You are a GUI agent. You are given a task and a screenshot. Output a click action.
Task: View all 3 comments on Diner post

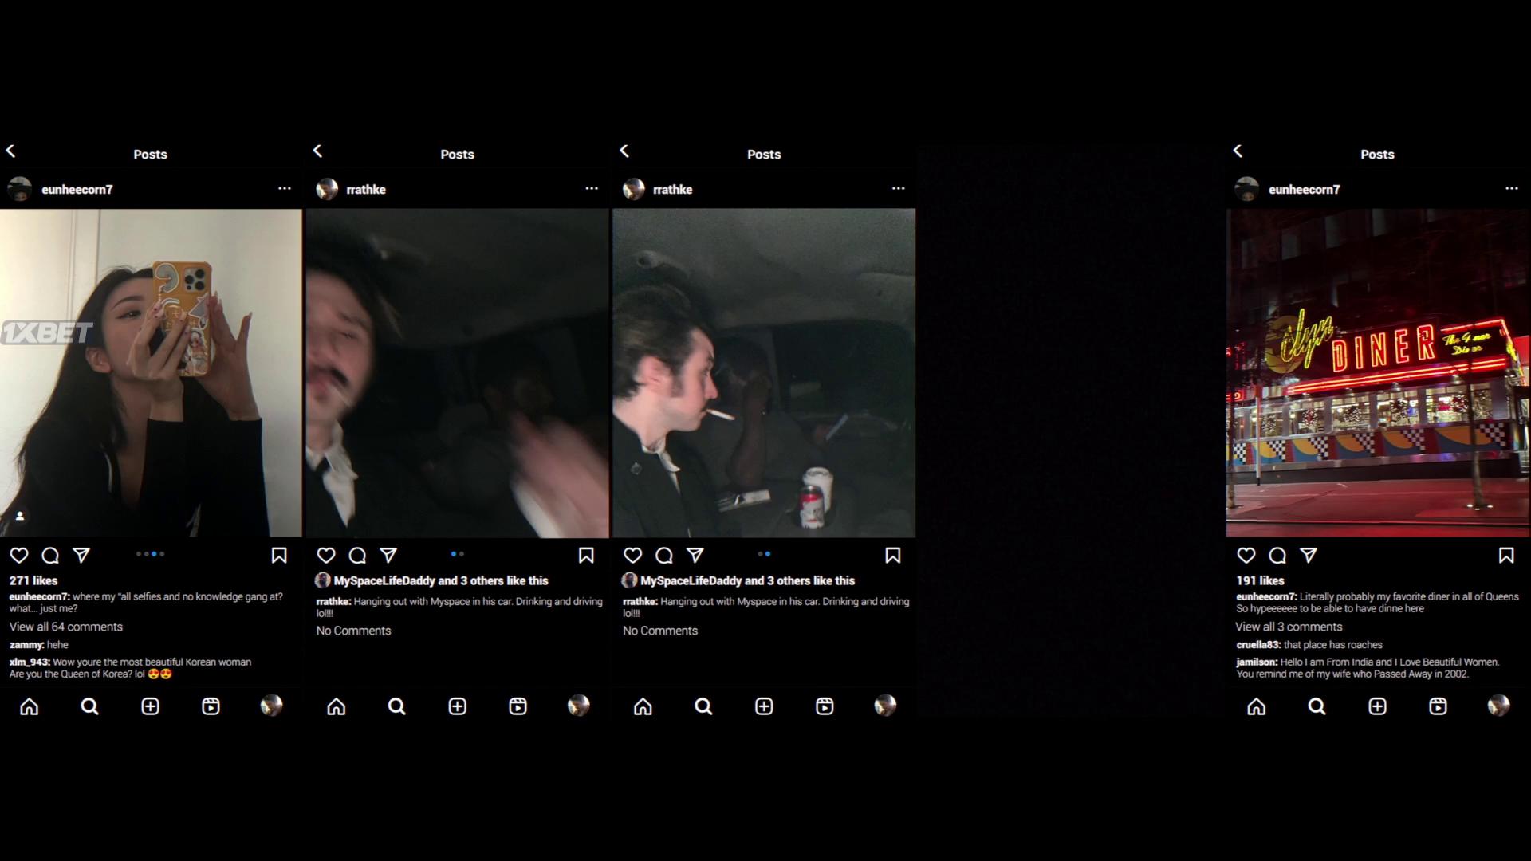click(x=1289, y=627)
